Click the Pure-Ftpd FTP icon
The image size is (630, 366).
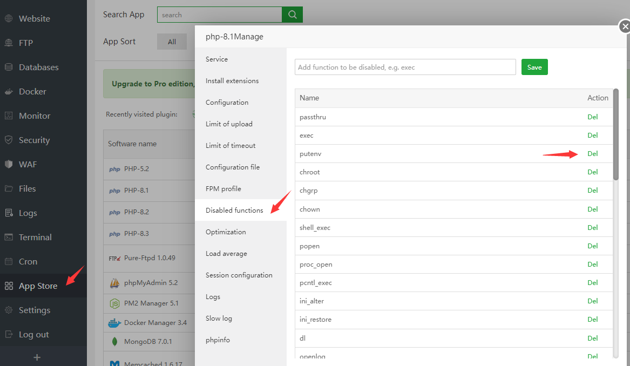114,259
